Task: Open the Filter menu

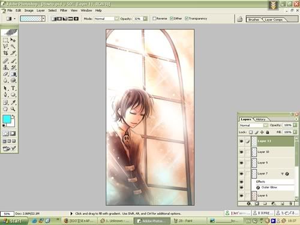Action: coord(64,10)
